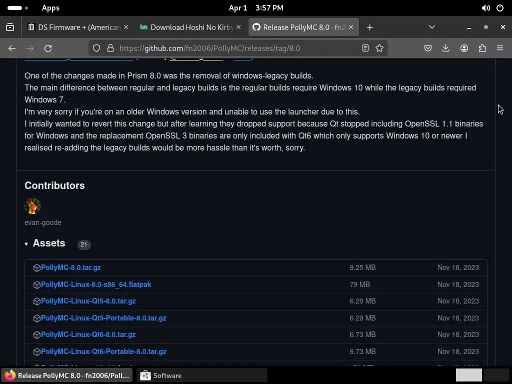
Task: Click package icon beside PollyMC-Linux-Qt5-8.0.tar.gz
Action: pos(37,301)
